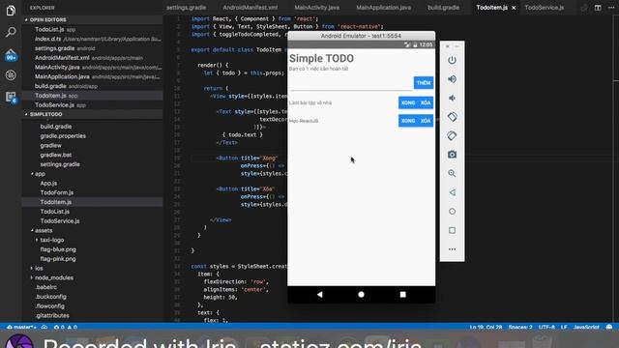Close the TodoItem.js tab
Screen dimensions: 619x348
pos(514,8)
